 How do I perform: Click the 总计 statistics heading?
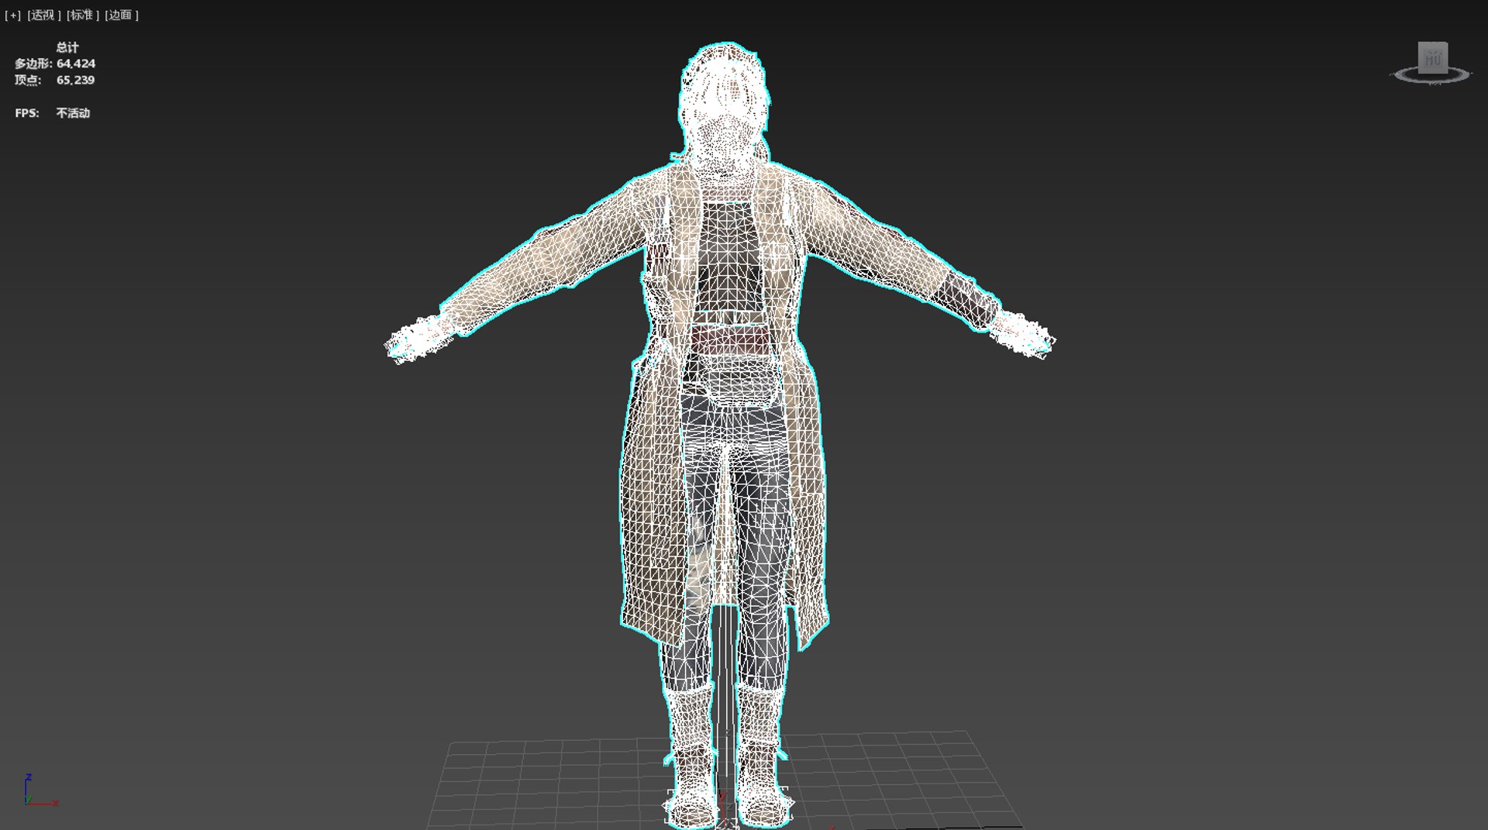pos(67,47)
